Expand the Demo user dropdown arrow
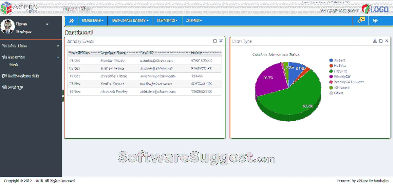Screen dimensions: 393x185 pyautogui.click(x=47, y=24)
